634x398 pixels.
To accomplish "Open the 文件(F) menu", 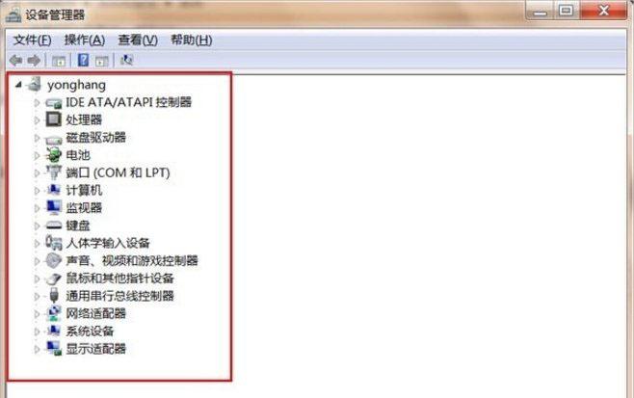I will 33,40.
